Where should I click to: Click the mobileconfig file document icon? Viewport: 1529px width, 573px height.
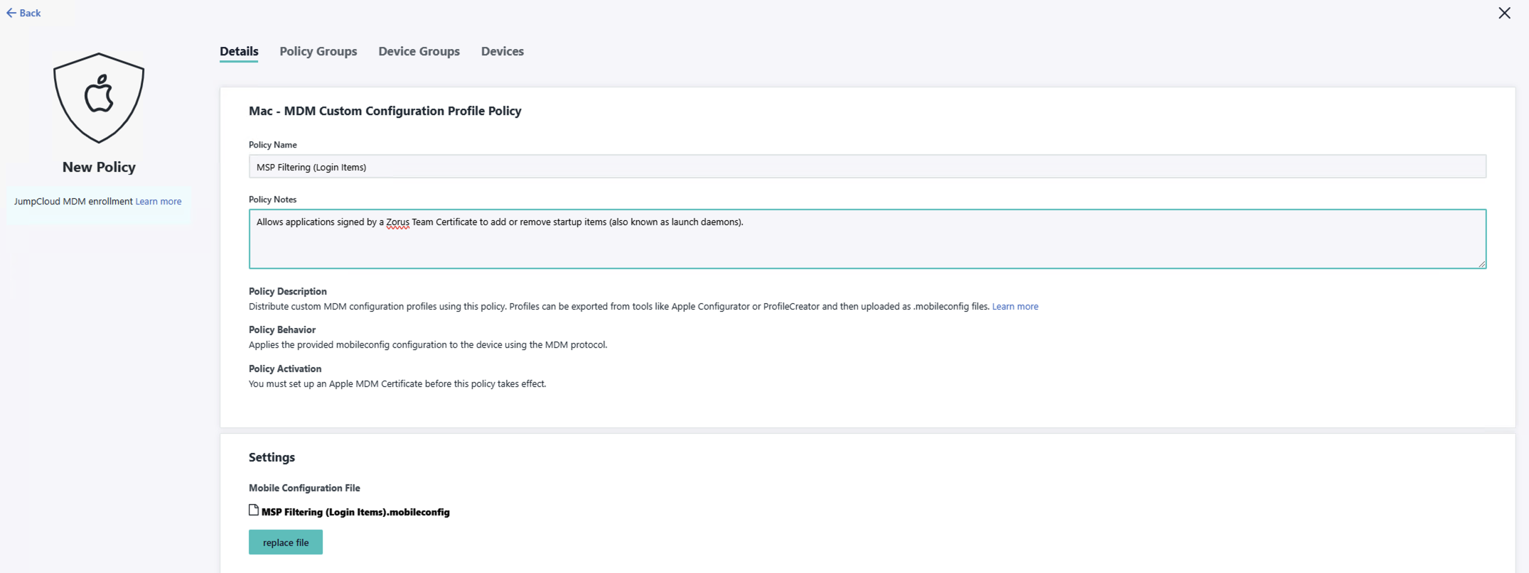tap(254, 510)
